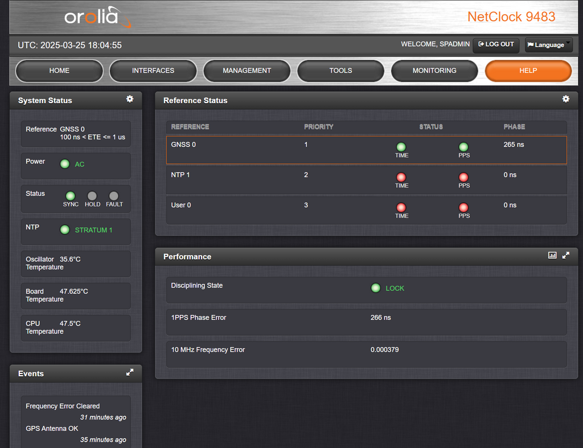Click the 1PPS Phase Error 266 ns value
Image resolution: width=583 pixels, height=448 pixels.
point(381,318)
